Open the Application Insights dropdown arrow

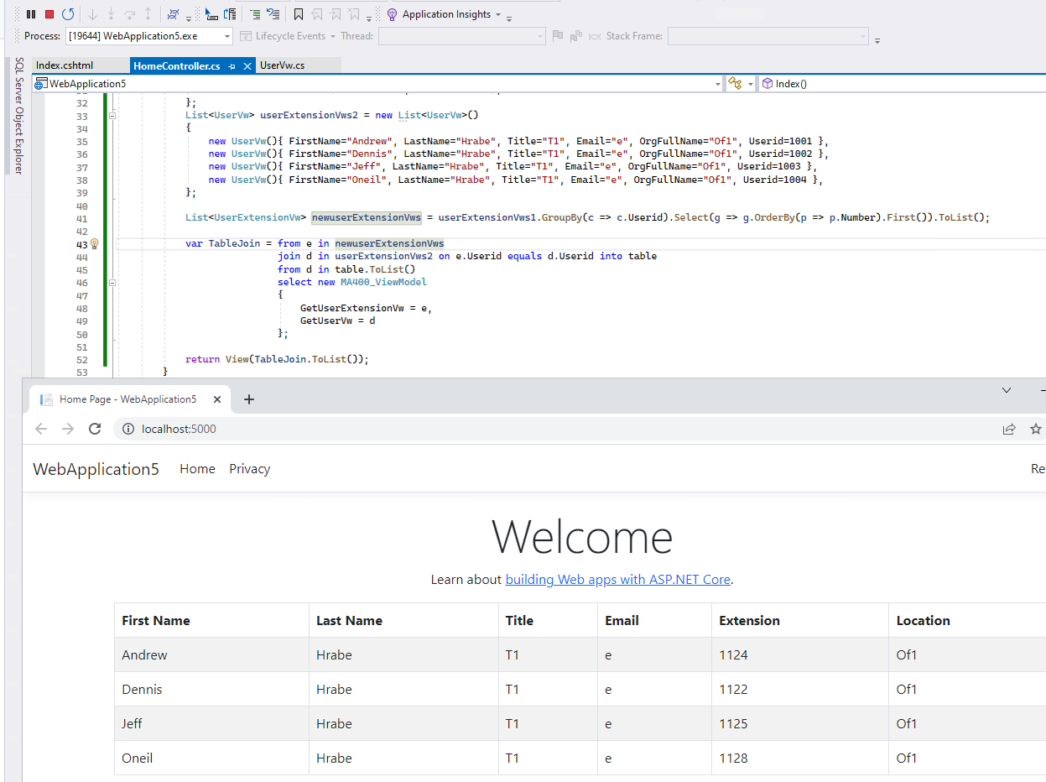pos(498,14)
